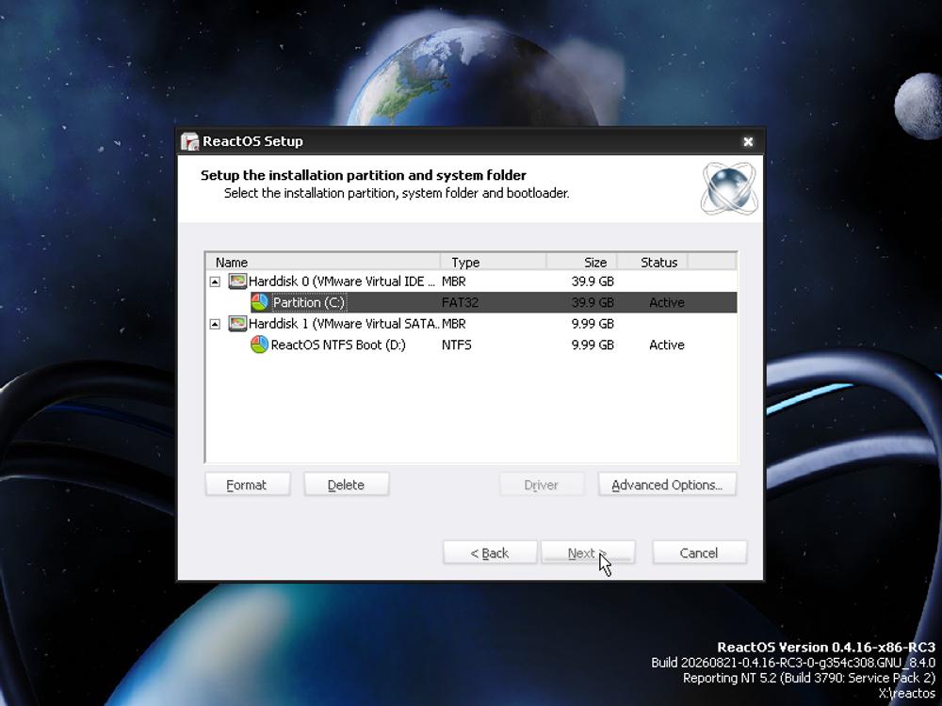942x706 pixels.
Task: Click the Partition (C:) pie chart icon
Action: click(x=260, y=302)
